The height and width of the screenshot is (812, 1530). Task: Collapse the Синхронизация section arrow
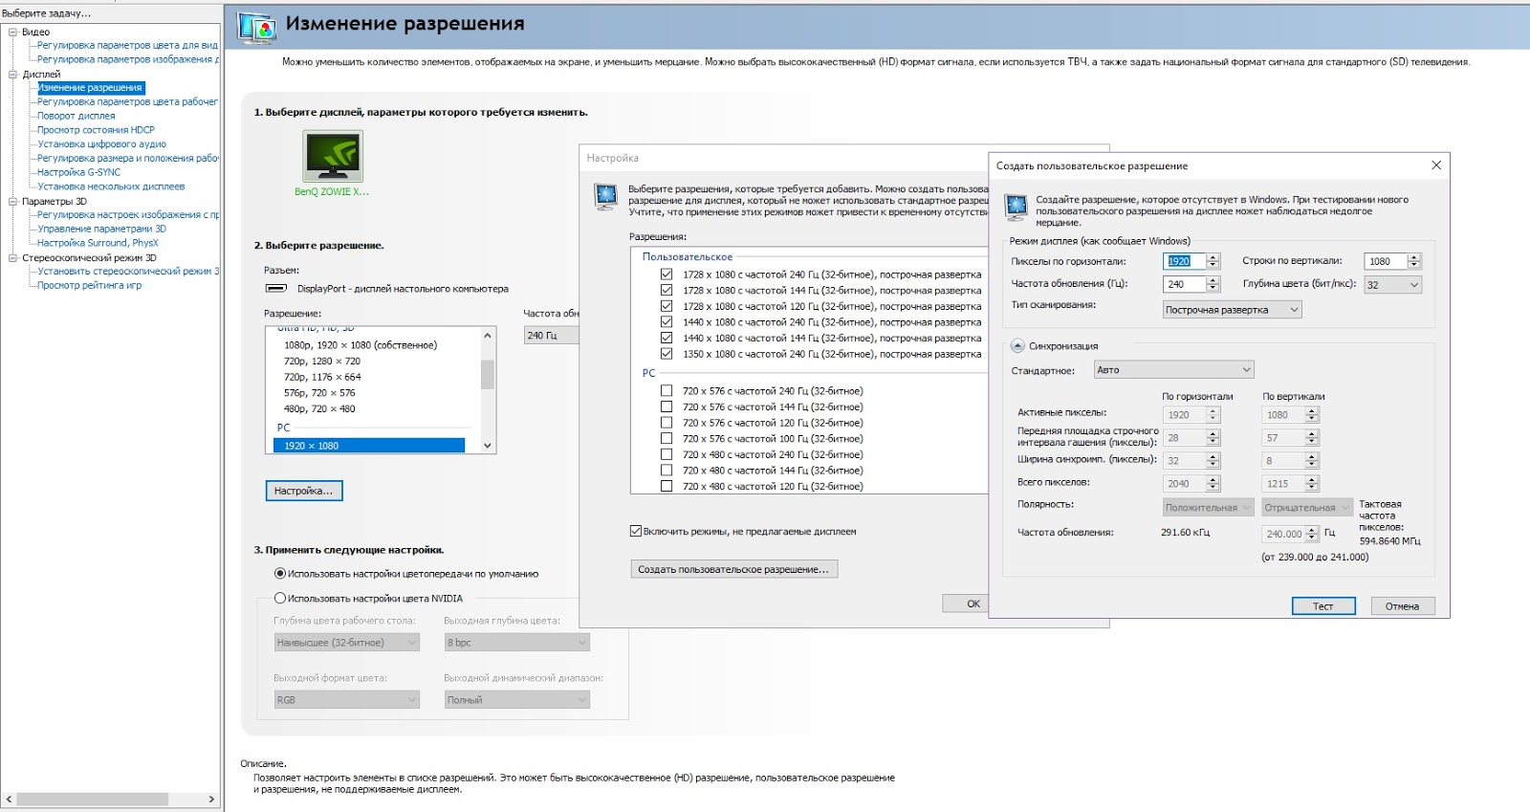(x=1017, y=346)
